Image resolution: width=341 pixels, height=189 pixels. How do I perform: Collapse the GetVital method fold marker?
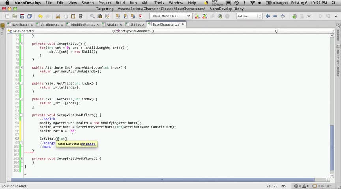coord(21,83)
